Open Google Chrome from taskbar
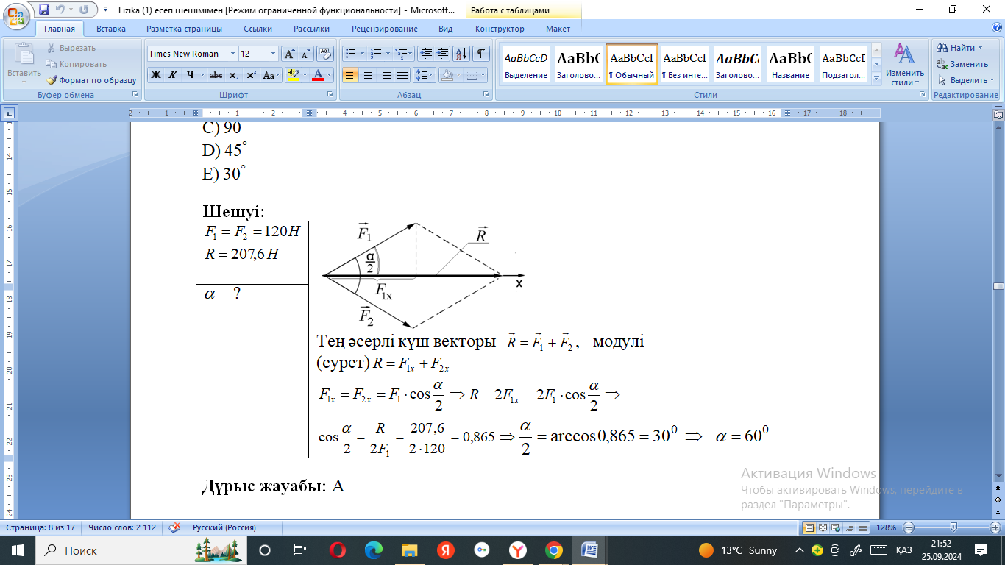 pyautogui.click(x=554, y=550)
